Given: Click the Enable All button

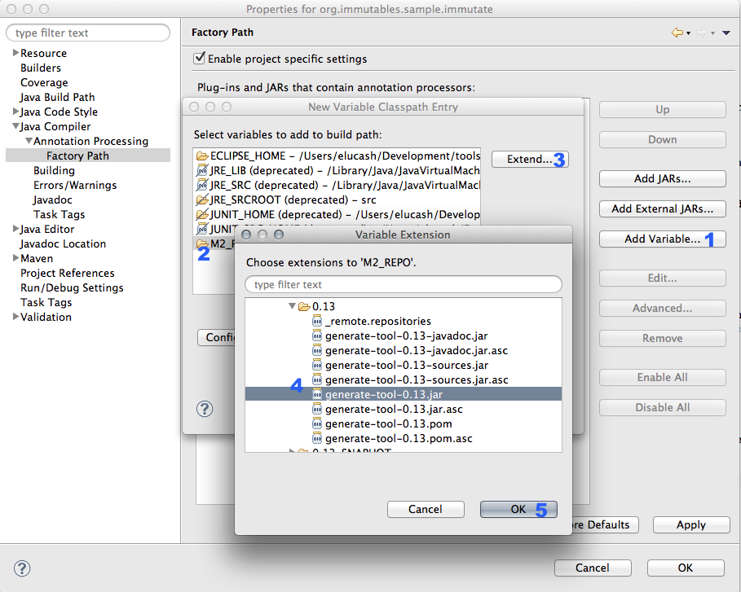Looking at the screenshot, I should click(x=662, y=377).
